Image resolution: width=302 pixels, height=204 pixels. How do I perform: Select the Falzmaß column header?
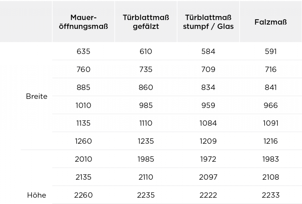pos(271,22)
